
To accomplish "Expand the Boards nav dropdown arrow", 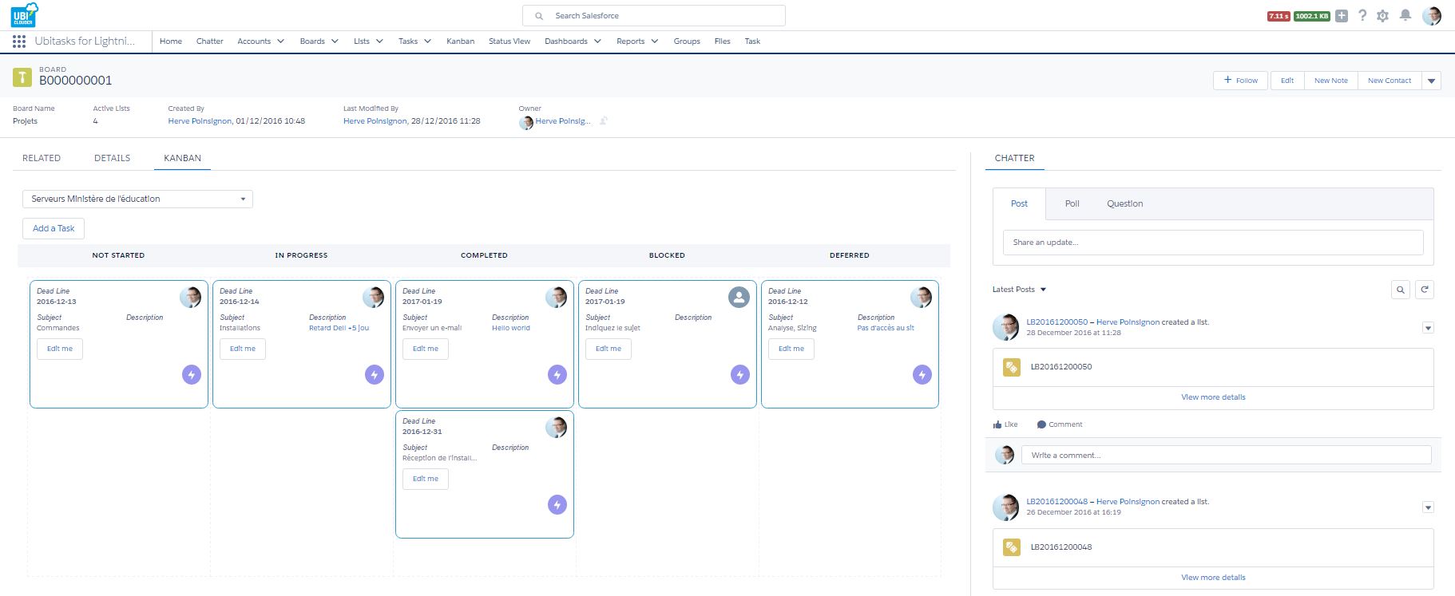I will click(335, 41).
